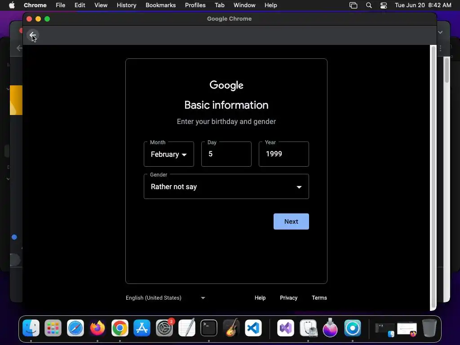This screenshot has width=460, height=345.
Task: Open the Help link in footer
Action: click(x=260, y=298)
